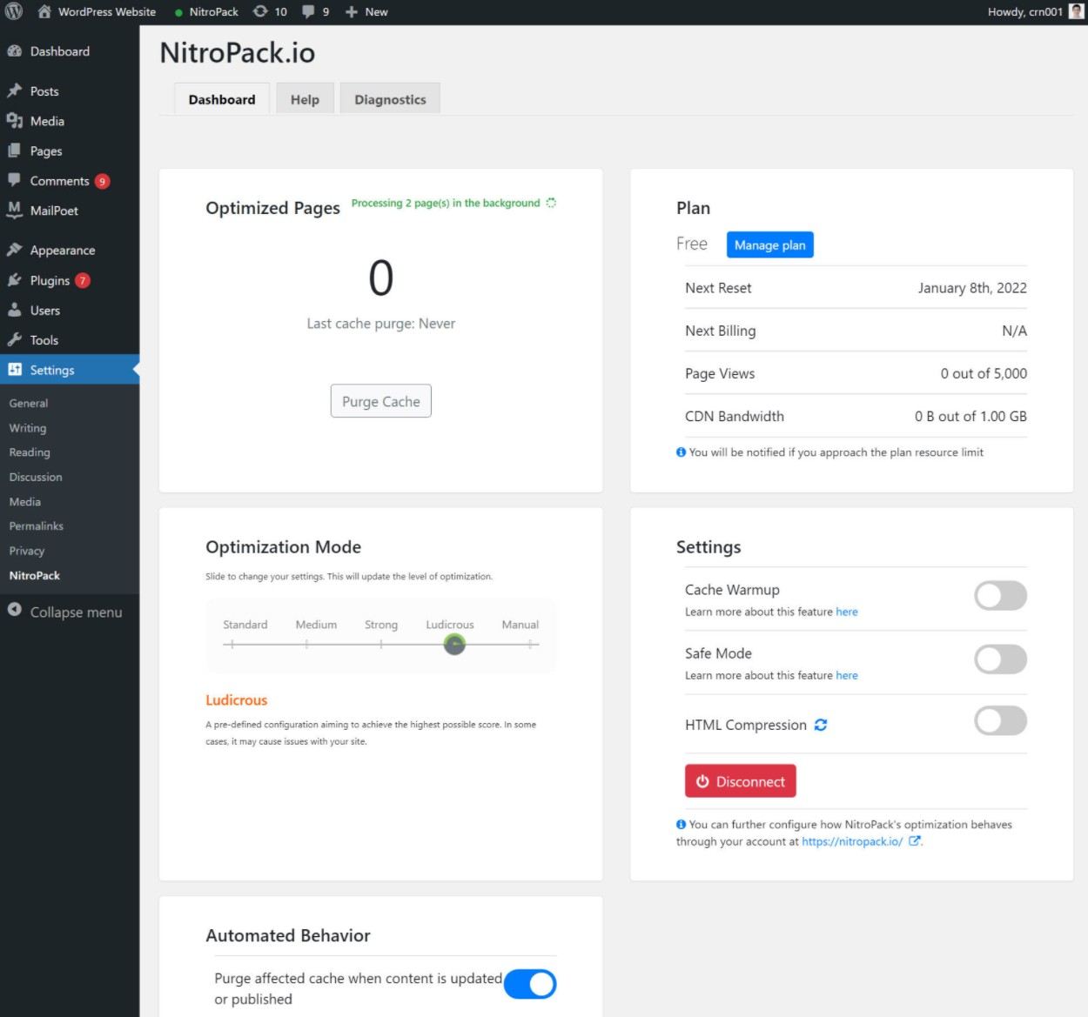Click the 'here' link under Cache Warmup
Viewport: 1088px width, 1017px height.
point(847,612)
